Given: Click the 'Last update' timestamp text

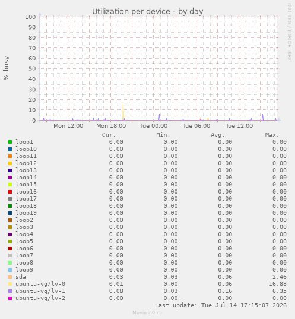Looking at the screenshot, I should coord(221,305).
